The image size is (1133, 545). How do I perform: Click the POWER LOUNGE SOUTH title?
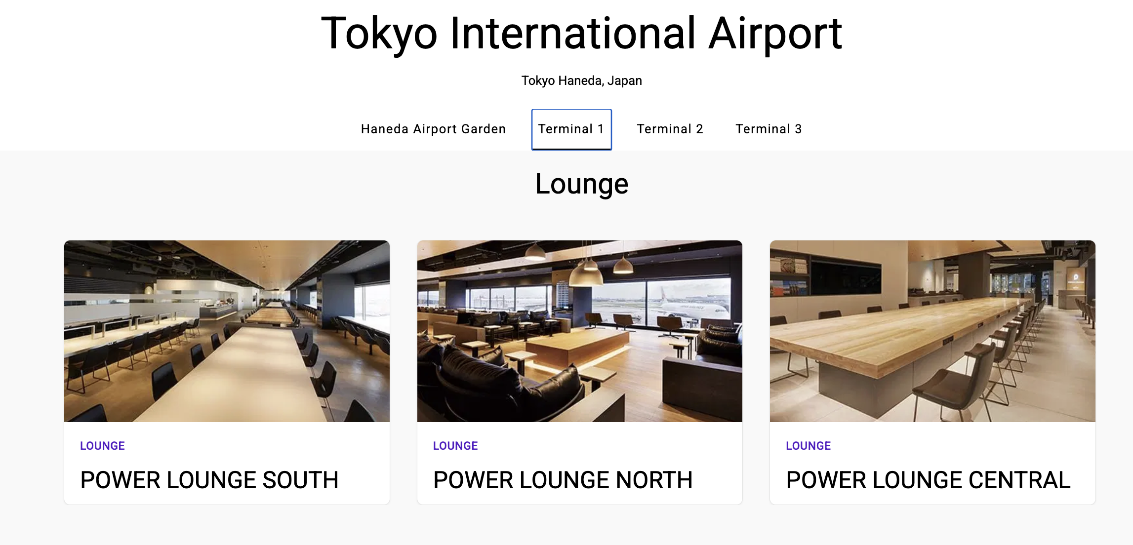tap(209, 480)
